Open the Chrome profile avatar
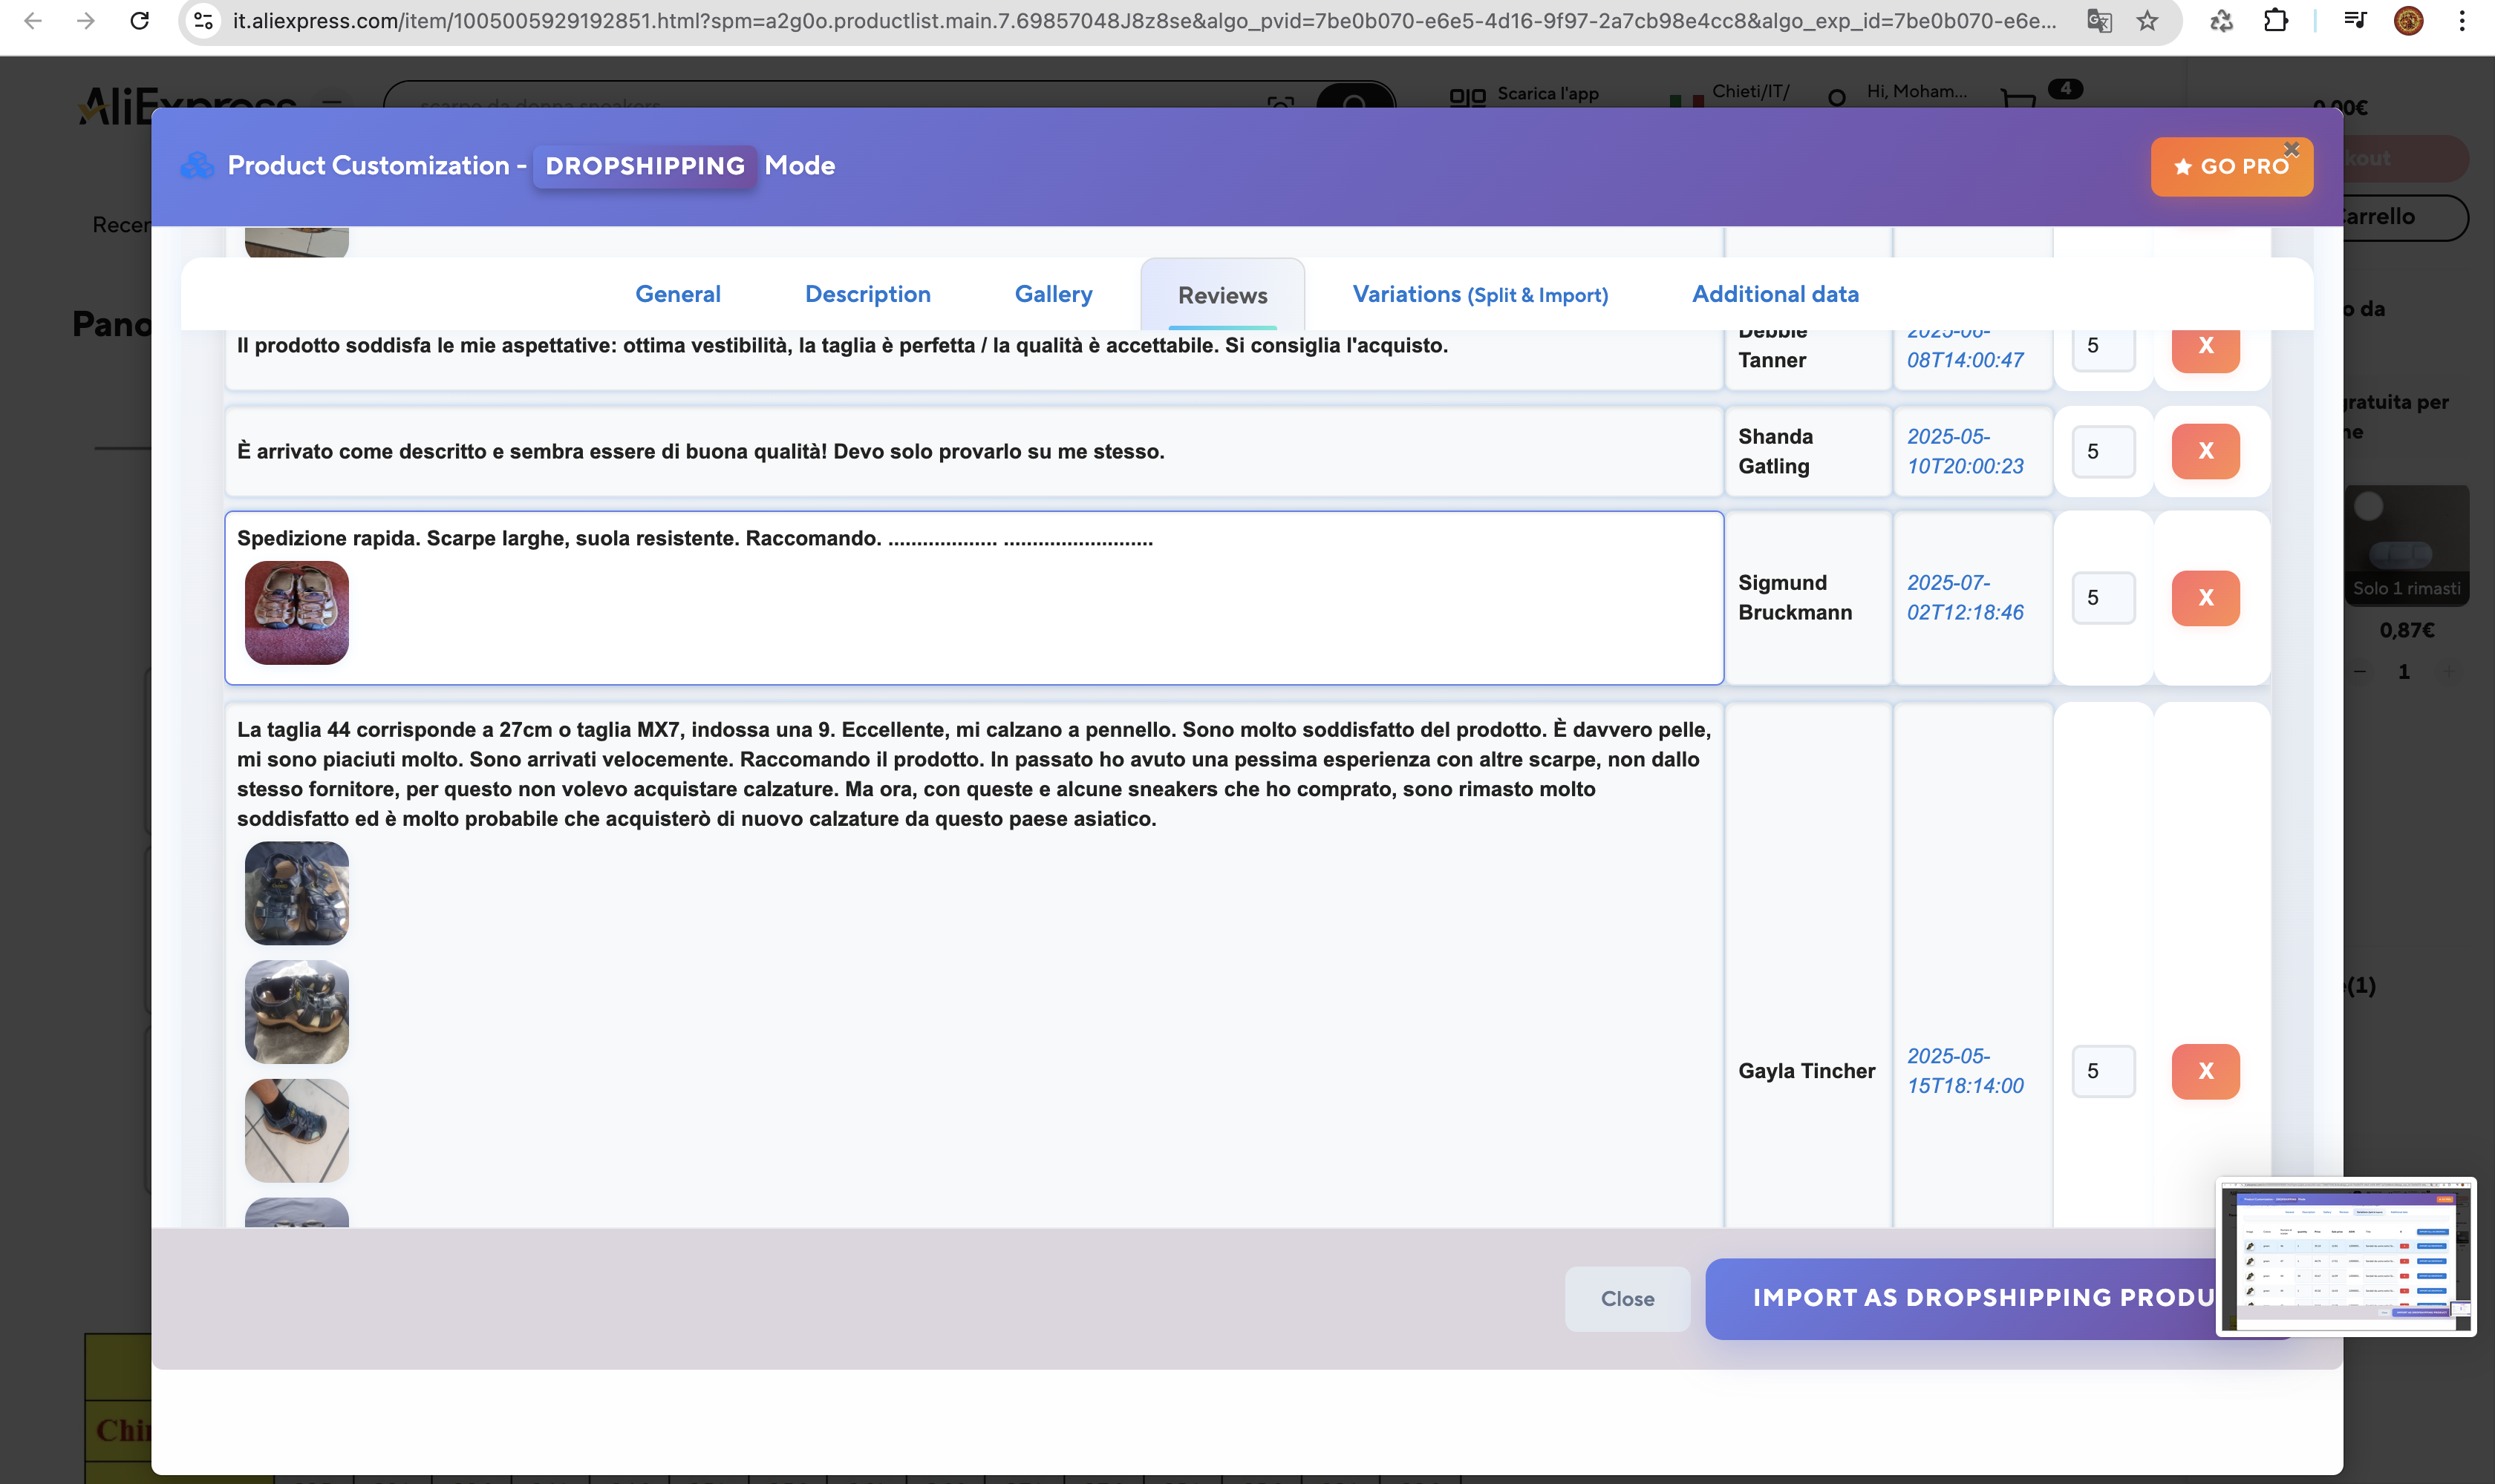The image size is (2495, 1484). click(x=2409, y=20)
